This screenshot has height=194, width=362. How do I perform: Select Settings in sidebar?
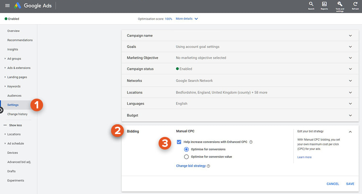point(13,105)
